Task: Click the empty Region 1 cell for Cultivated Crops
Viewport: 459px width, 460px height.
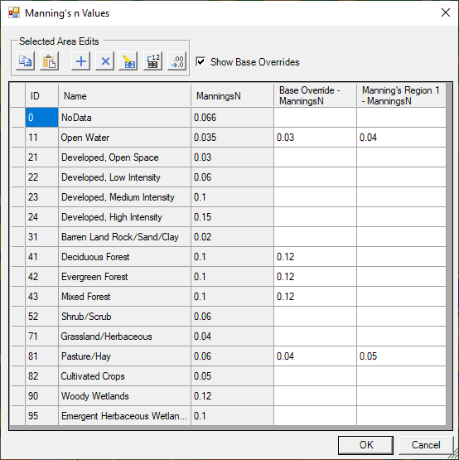Action: tap(401, 376)
